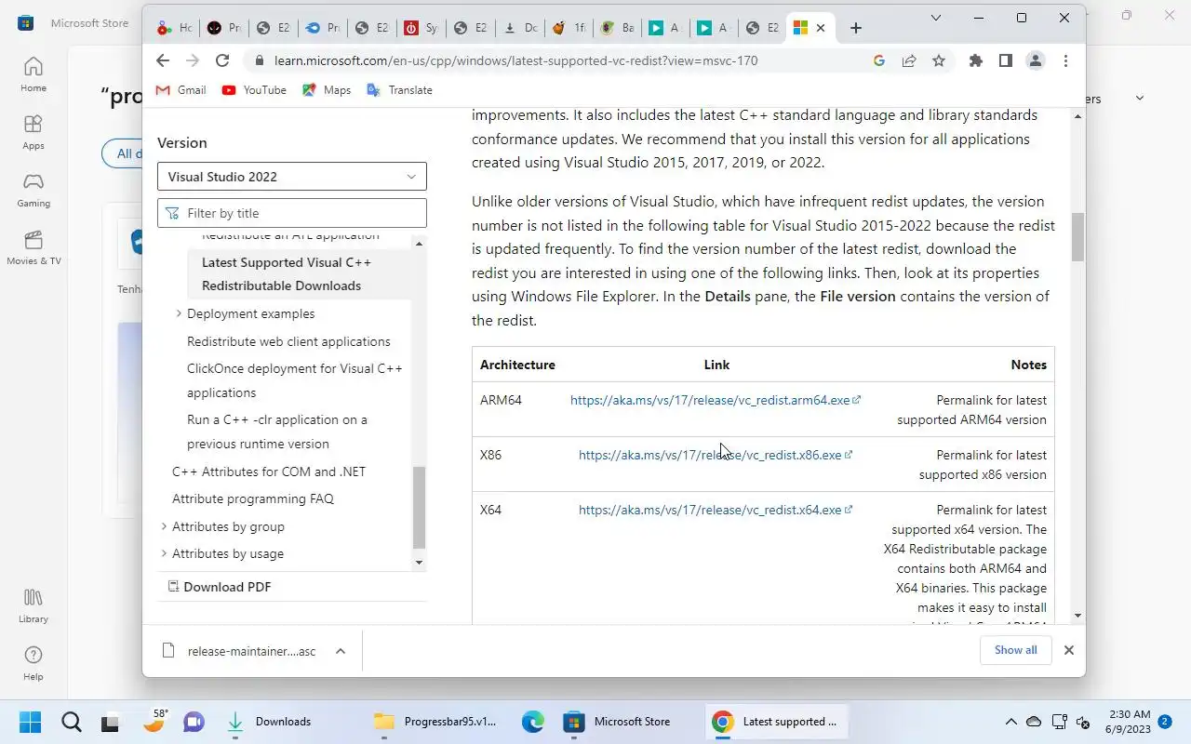Switch to the '1f' tab

[569, 28]
